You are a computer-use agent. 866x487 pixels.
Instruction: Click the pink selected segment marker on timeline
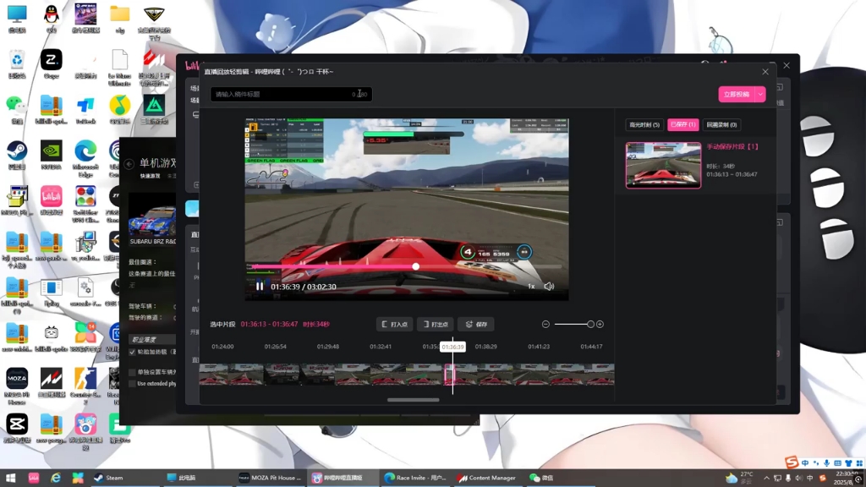coord(448,375)
